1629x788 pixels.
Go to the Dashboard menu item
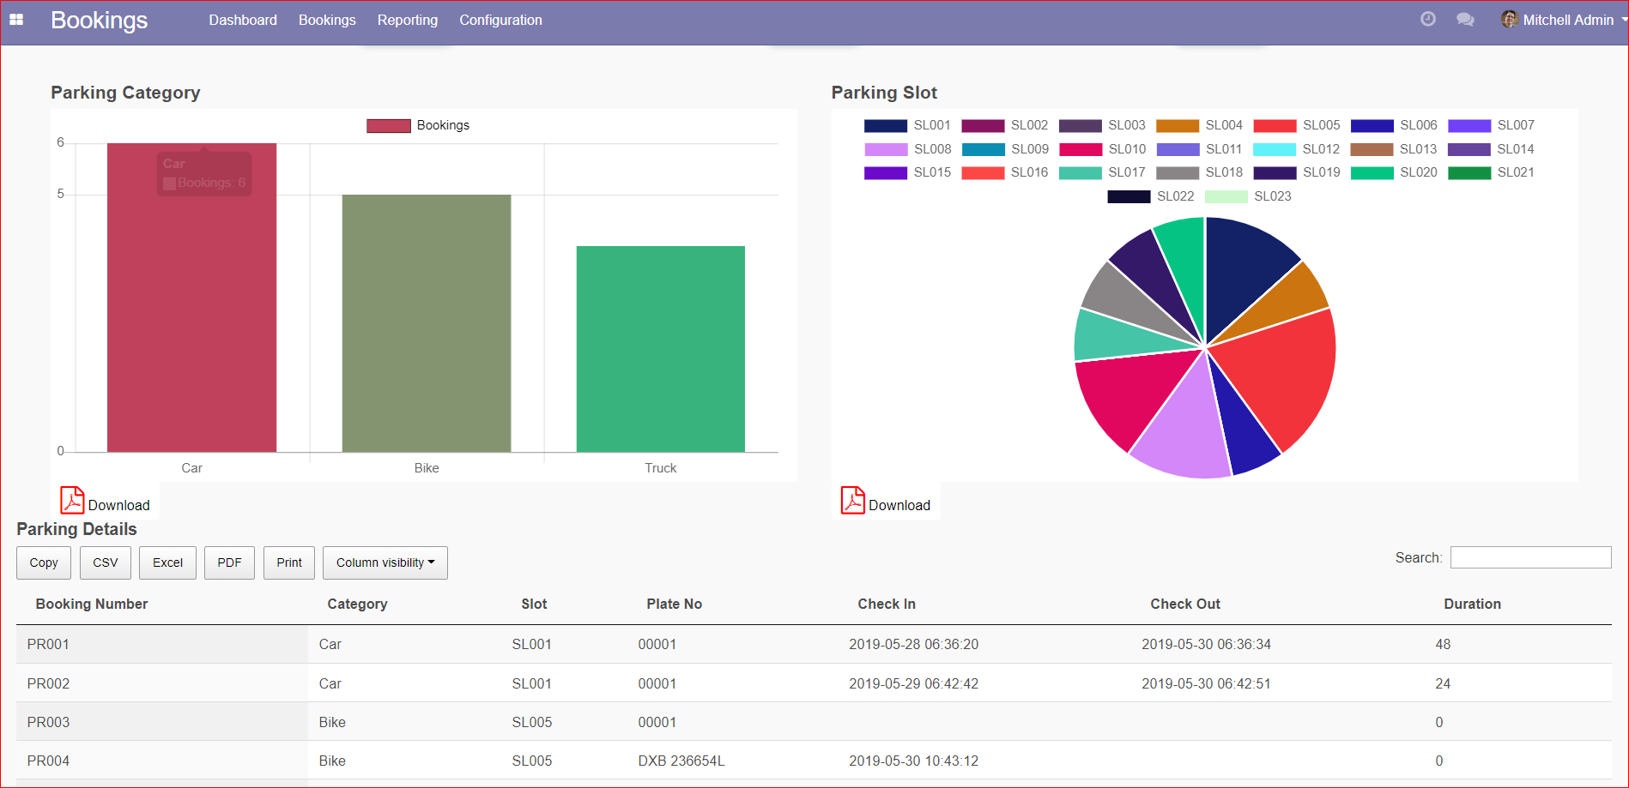pos(243,20)
